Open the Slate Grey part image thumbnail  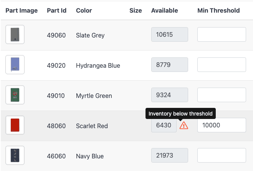coord(15,34)
